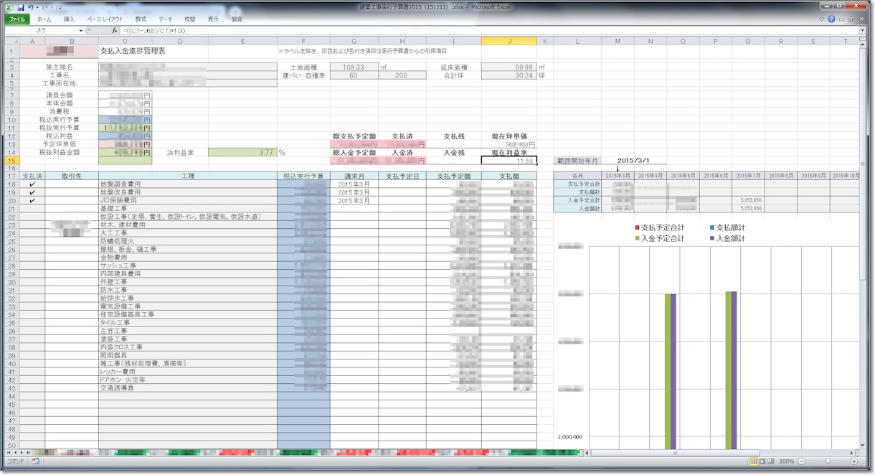Select the 地盤調査費用 cell
The width and height of the screenshot is (875, 475).
coord(187,184)
